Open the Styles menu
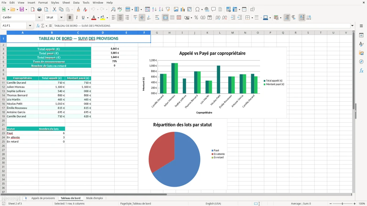 [x=55, y=2]
